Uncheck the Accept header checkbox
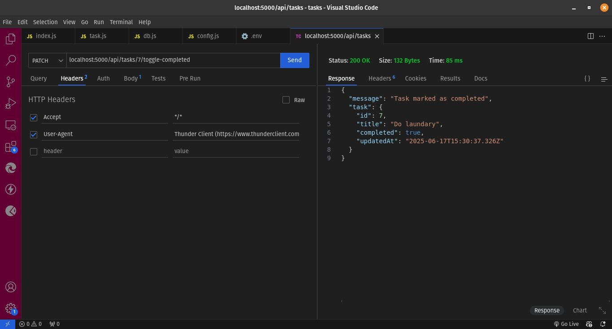The height and width of the screenshot is (329, 612). [34, 117]
